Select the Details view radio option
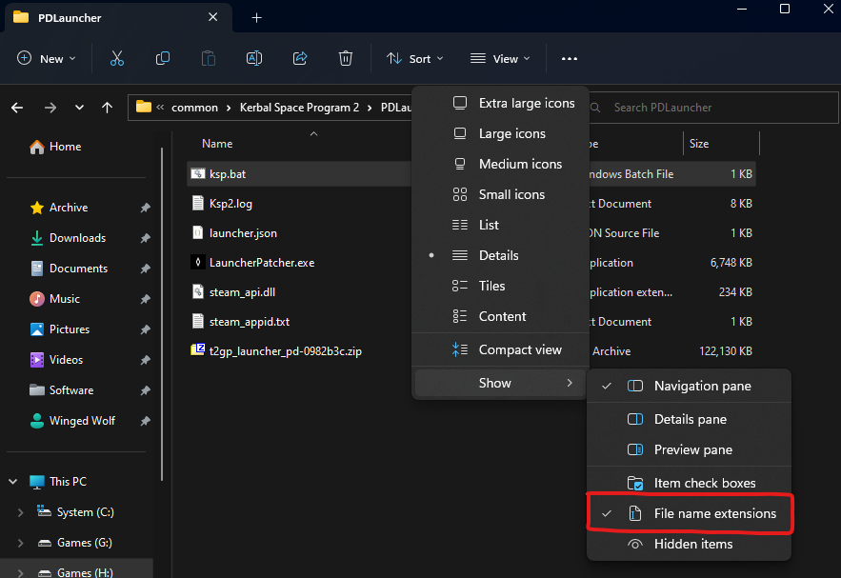841x578 pixels. click(498, 255)
